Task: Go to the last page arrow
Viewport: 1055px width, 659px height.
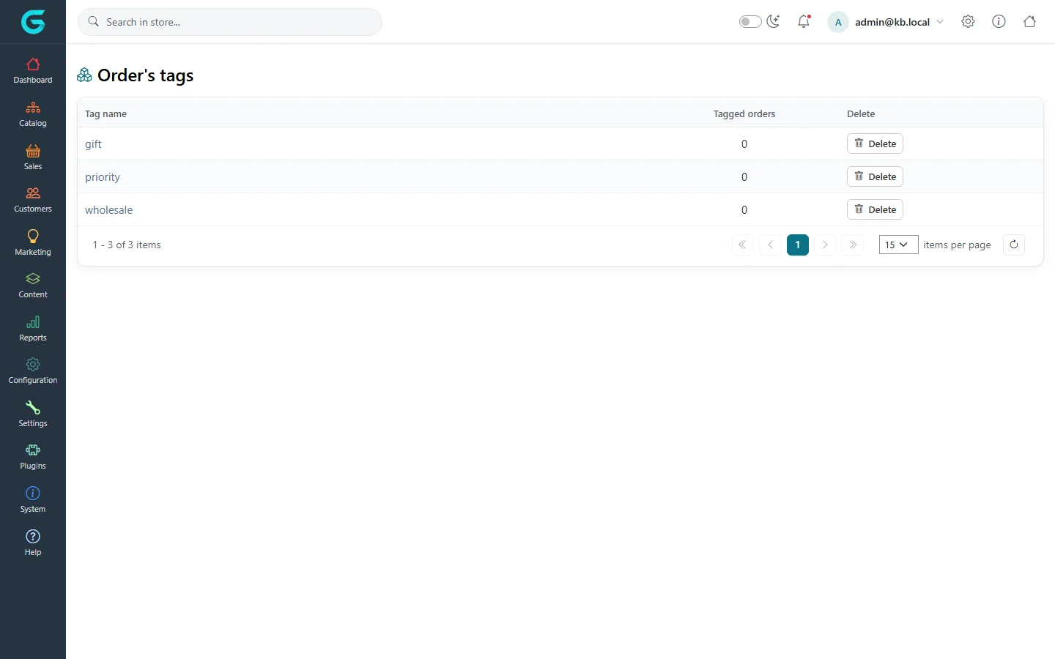Action: [853, 245]
